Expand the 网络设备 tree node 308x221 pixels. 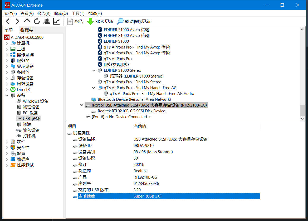point(7,84)
